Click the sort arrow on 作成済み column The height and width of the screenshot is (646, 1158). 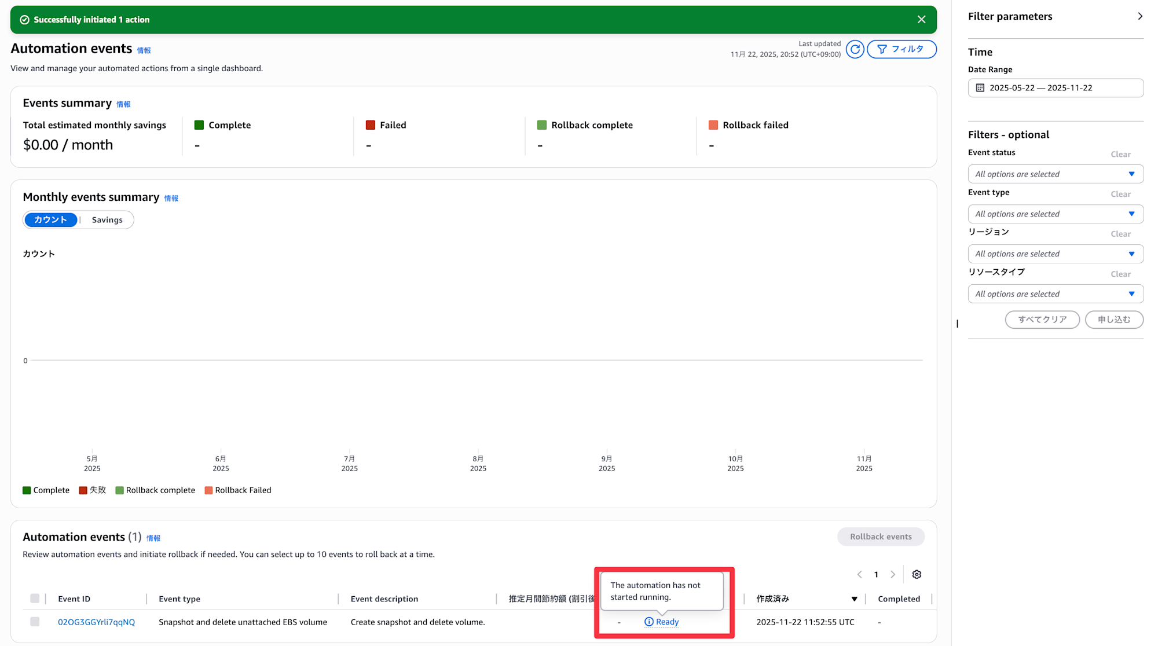[x=854, y=599]
